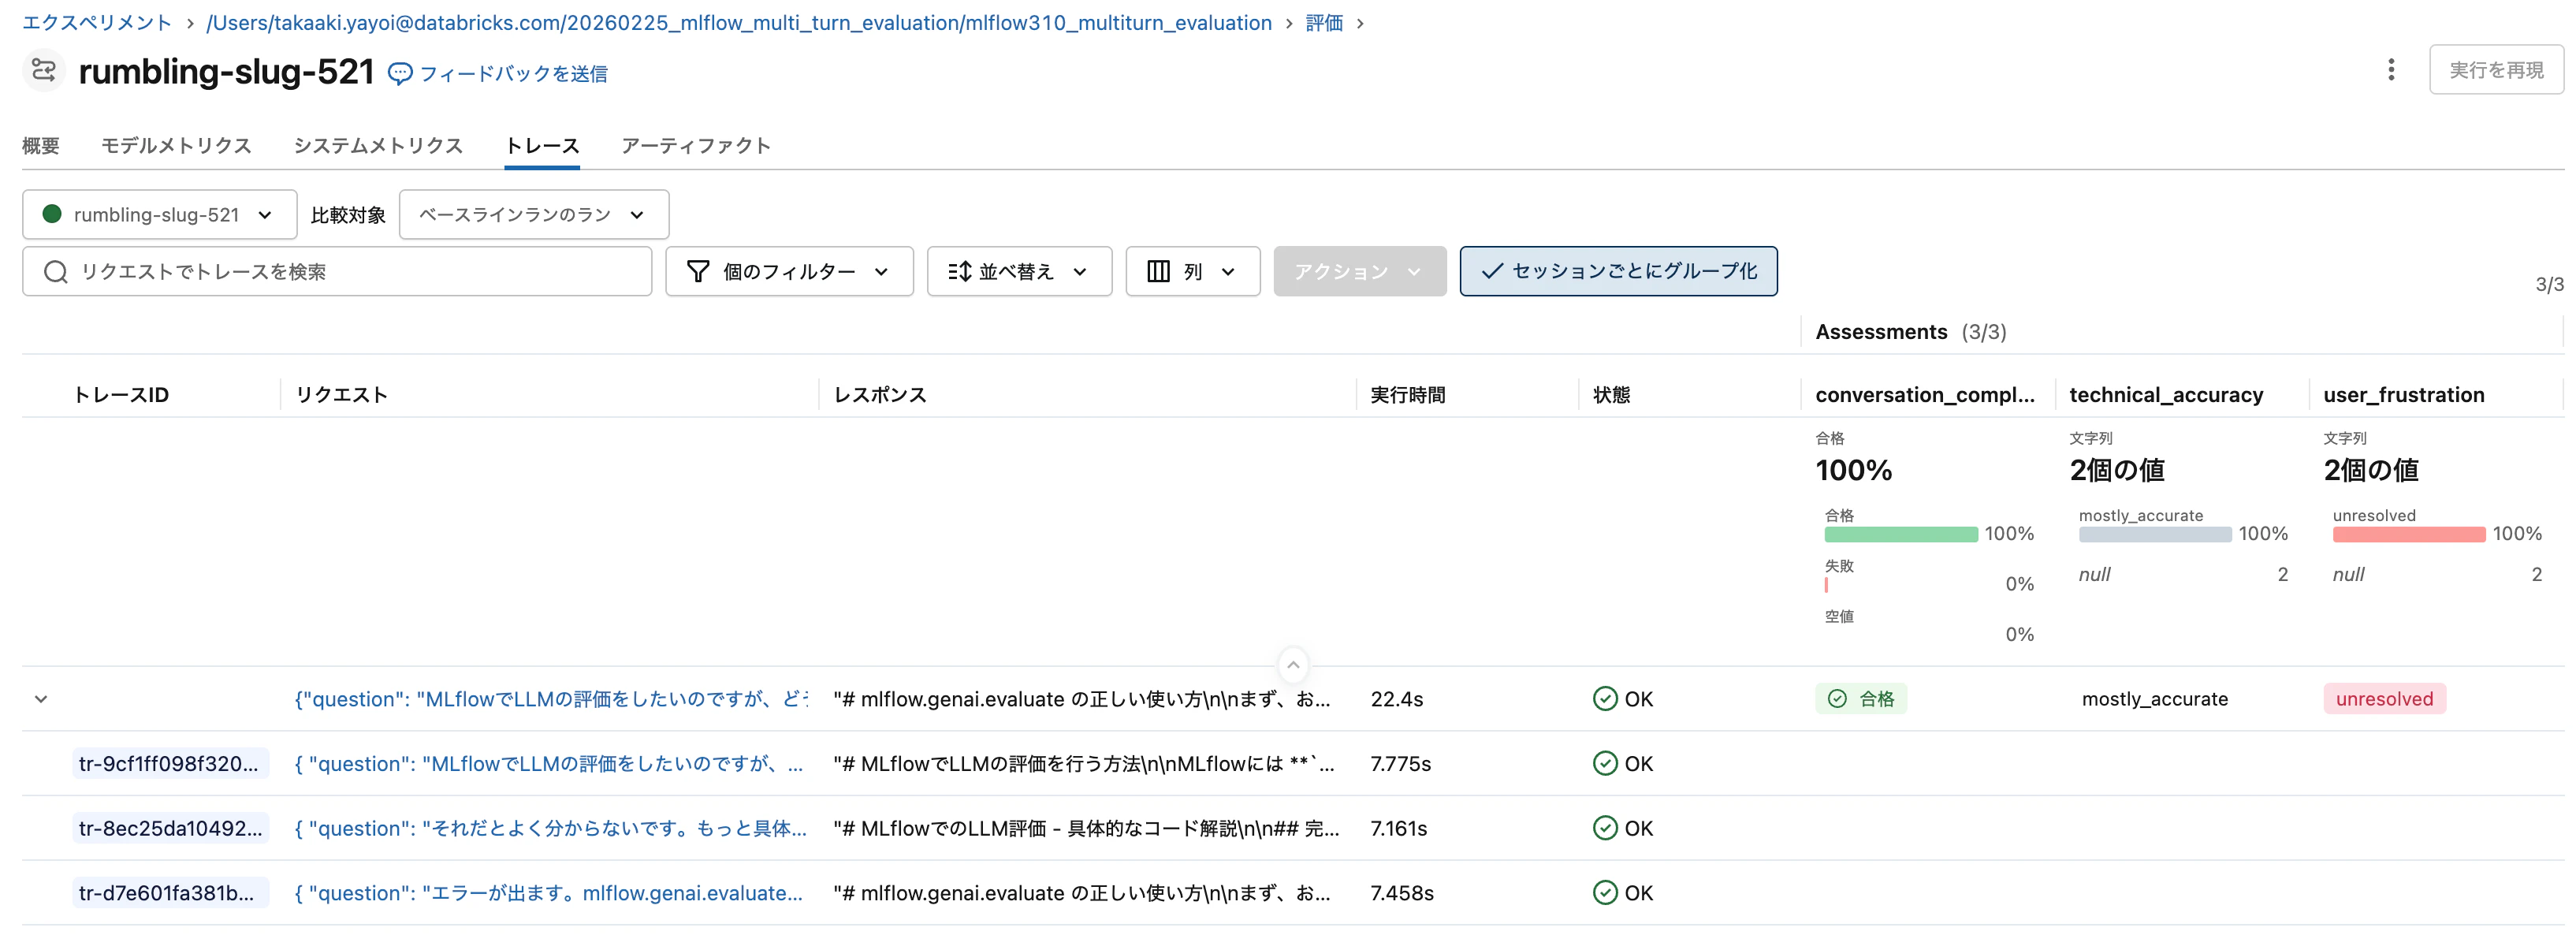Image resolution: width=2576 pixels, height=935 pixels.
Task: Open the three-dot overflow menu
Action: coord(2391,70)
